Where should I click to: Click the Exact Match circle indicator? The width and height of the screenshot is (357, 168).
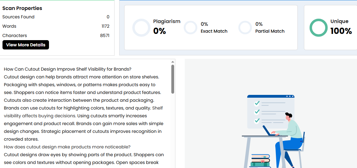190,28
